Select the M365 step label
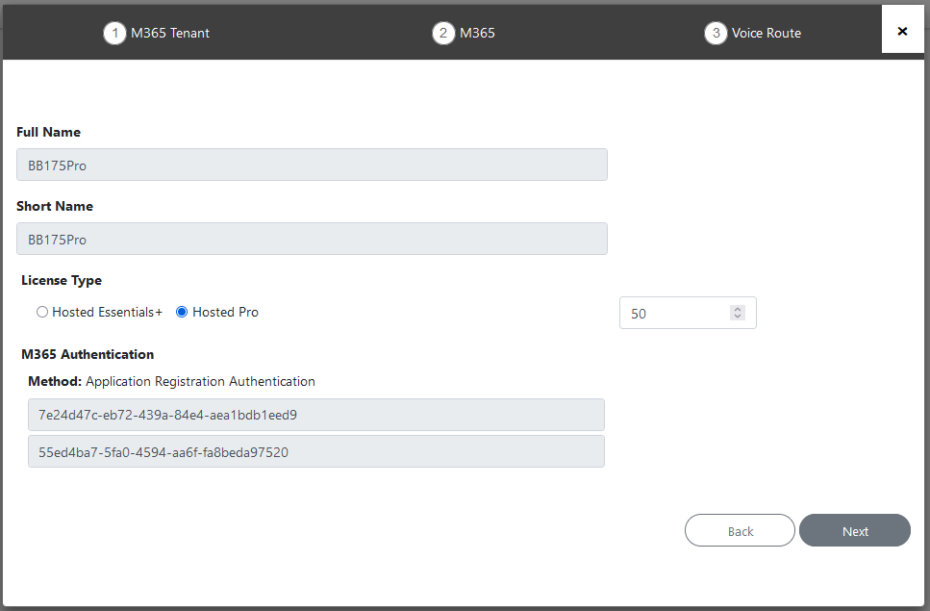The width and height of the screenshot is (930, 611). (477, 34)
